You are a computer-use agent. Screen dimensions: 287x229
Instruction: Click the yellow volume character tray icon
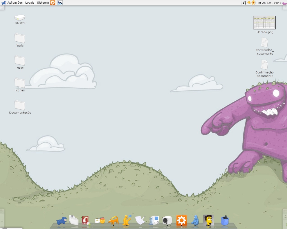tap(253, 3)
